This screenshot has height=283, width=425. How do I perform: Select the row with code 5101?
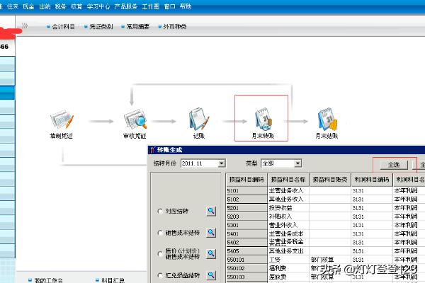click(x=246, y=190)
